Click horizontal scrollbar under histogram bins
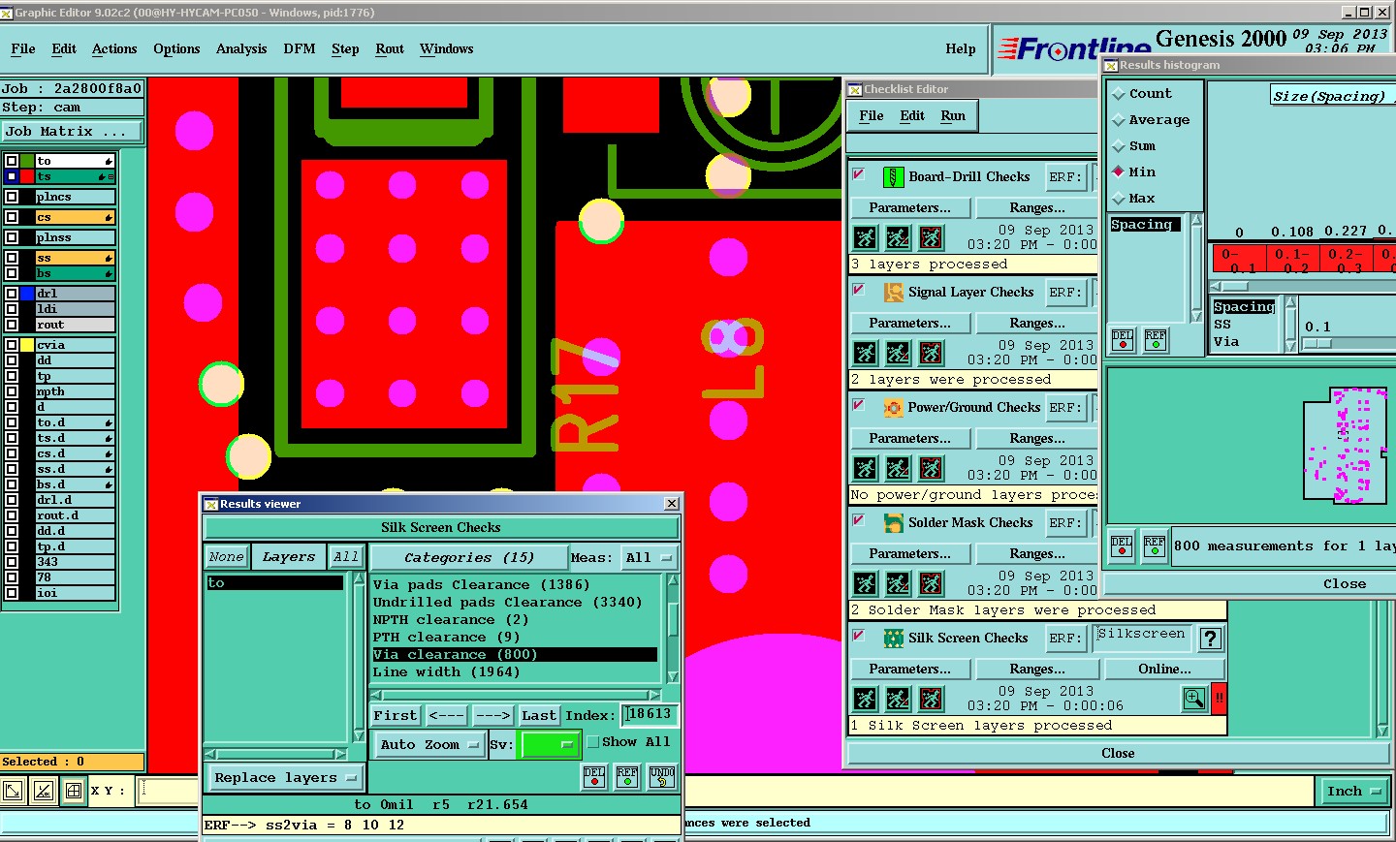The width and height of the screenshot is (1396, 842). (1302, 287)
